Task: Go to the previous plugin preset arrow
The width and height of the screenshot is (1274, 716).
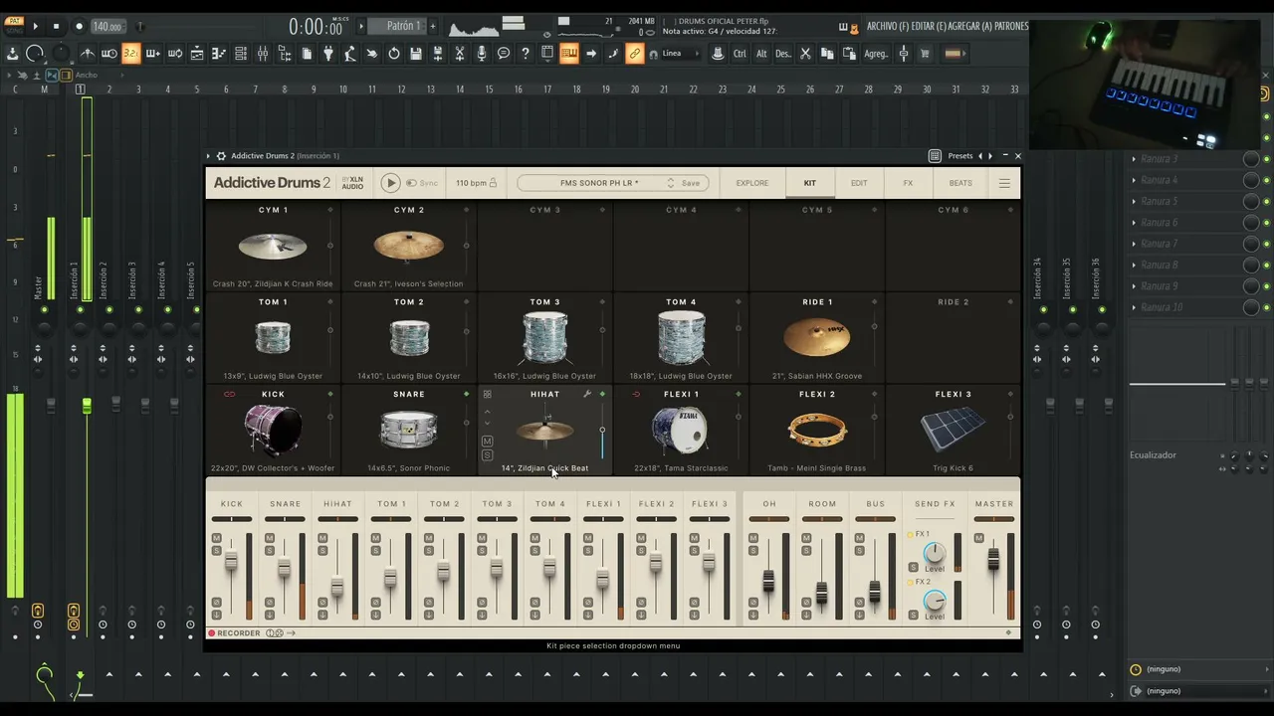Action: click(x=980, y=156)
